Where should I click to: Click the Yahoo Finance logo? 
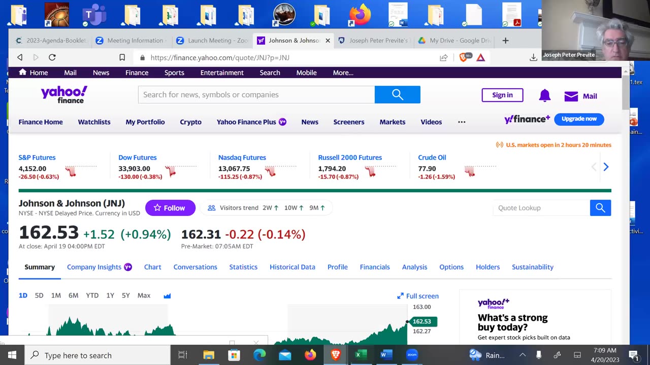coord(64,94)
